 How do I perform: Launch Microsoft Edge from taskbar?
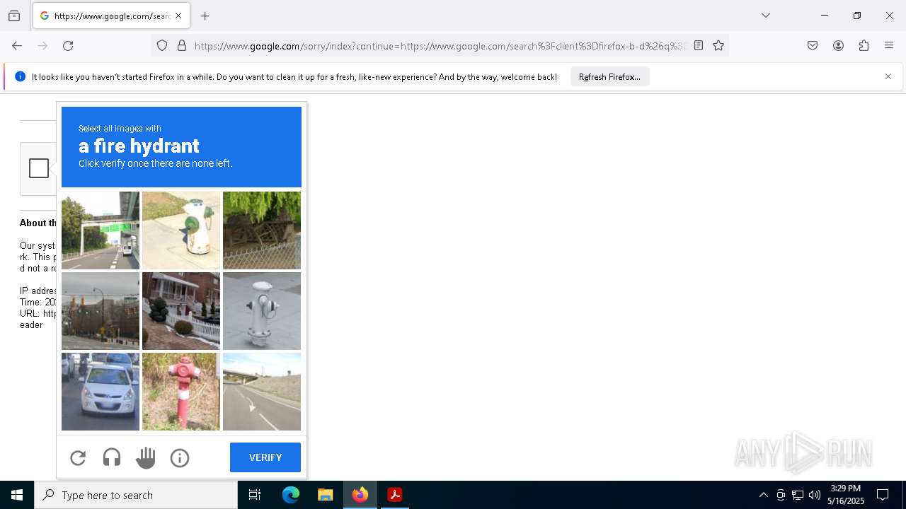pos(291,495)
